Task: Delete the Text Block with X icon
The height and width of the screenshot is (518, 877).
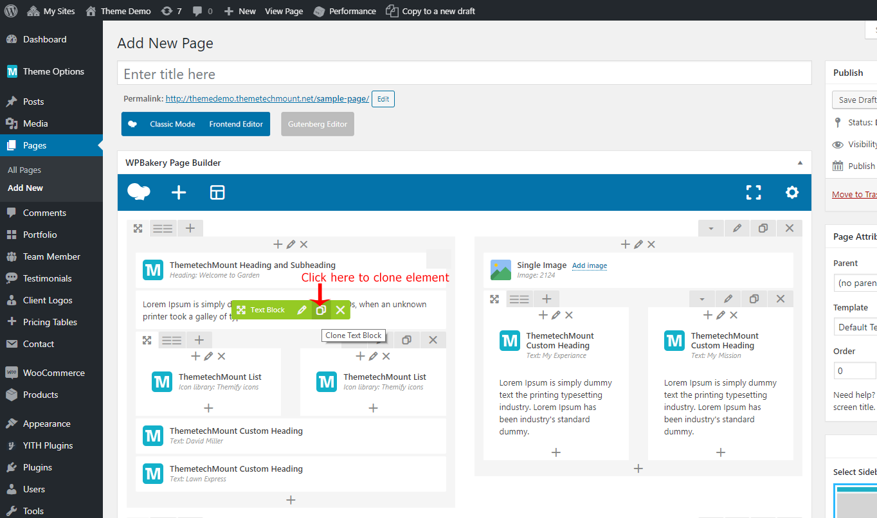Action: tap(340, 310)
